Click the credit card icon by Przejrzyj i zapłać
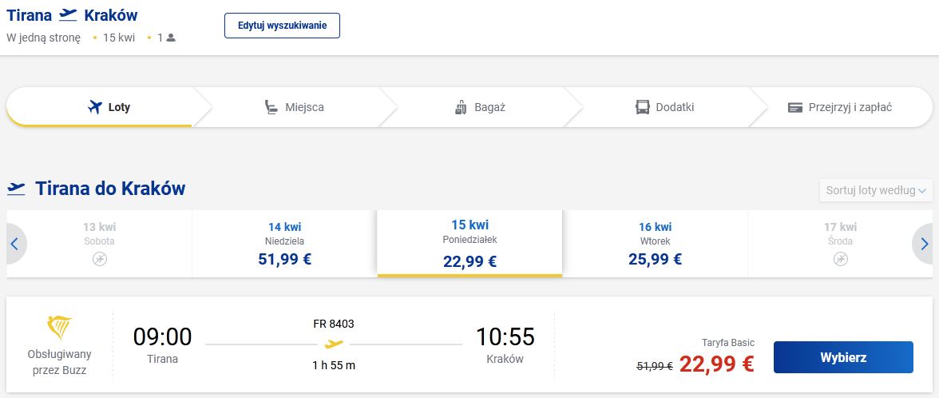939x398 pixels. click(794, 107)
